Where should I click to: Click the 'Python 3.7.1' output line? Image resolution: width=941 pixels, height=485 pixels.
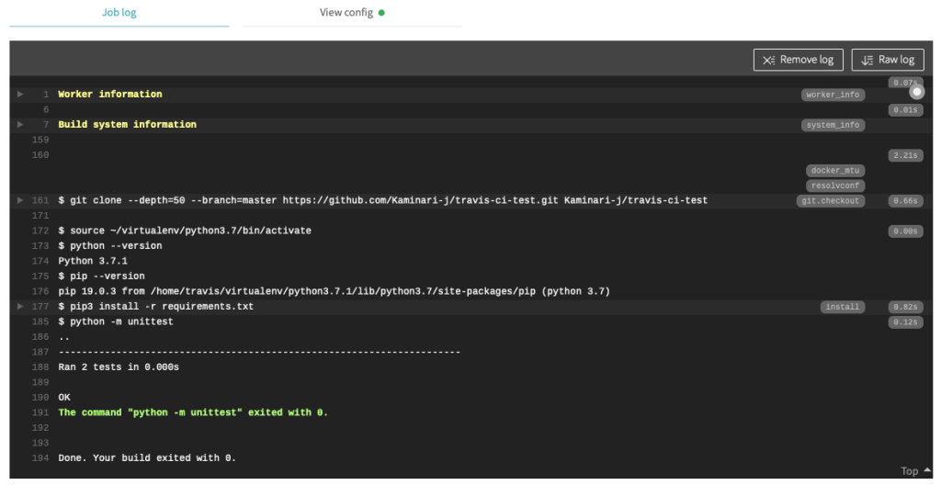93,261
